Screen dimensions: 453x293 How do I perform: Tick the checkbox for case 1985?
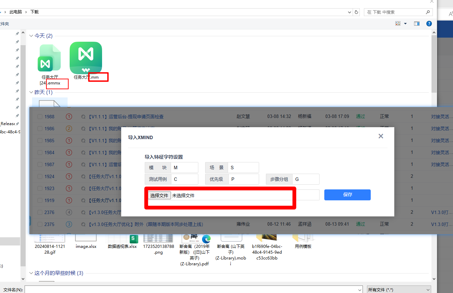click(40, 141)
